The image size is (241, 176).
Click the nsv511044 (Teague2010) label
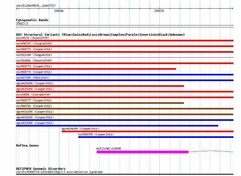tap(34, 55)
